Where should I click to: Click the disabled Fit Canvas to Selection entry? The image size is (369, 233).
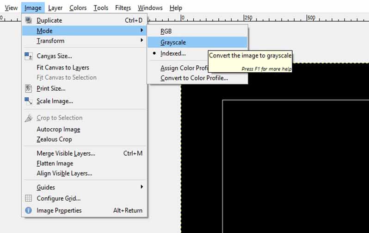[84, 77]
